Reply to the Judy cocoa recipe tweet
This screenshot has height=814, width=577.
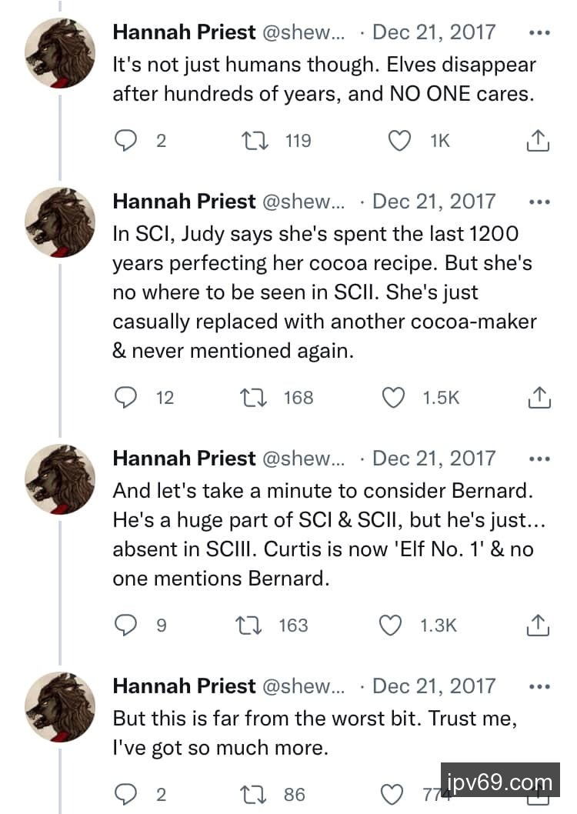pyautogui.click(x=125, y=397)
